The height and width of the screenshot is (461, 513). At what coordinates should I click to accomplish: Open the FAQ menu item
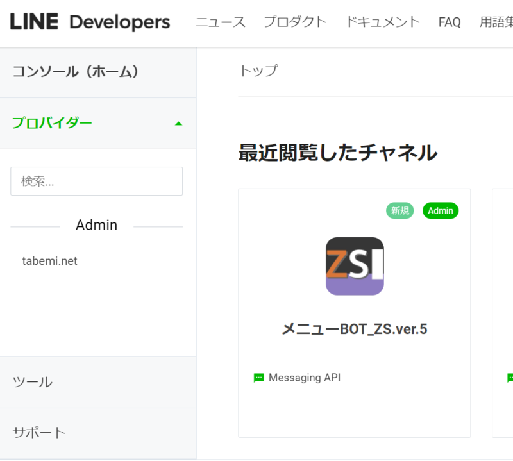pyautogui.click(x=450, y=22)
